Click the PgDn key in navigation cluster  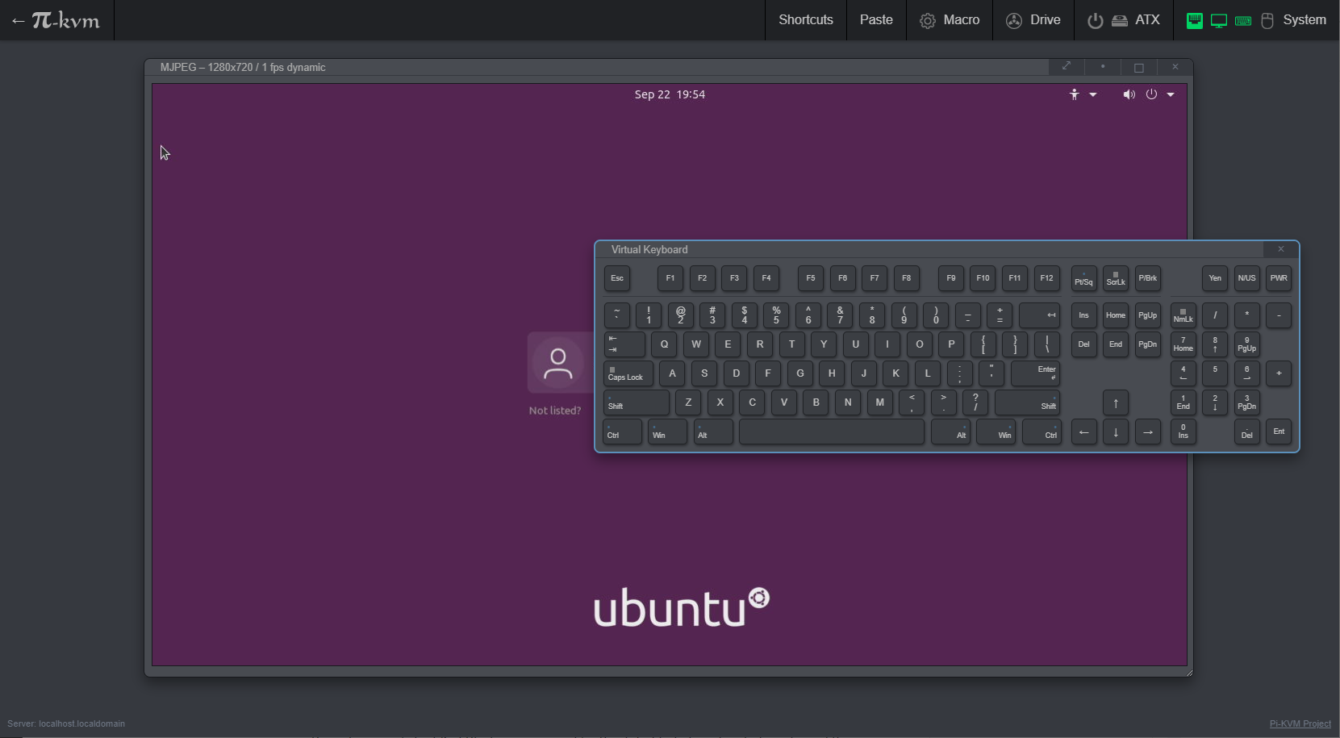point(1147,344)
